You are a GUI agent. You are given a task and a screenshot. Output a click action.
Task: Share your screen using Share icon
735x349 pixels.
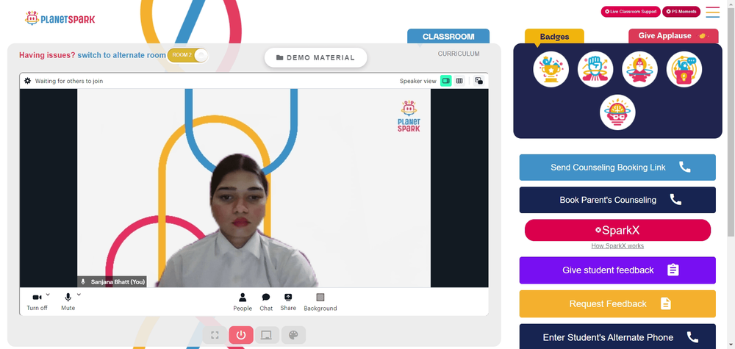tap(288, 302)
